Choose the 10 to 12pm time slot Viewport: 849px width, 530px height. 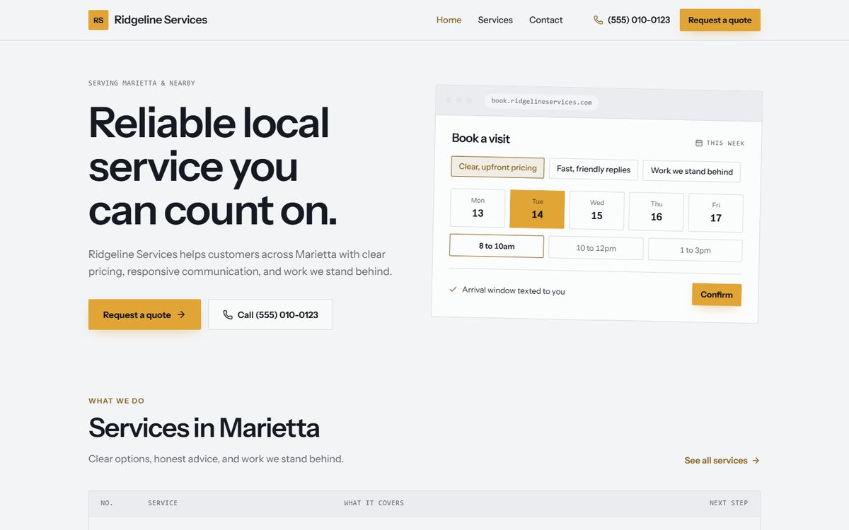click(596, 248)
